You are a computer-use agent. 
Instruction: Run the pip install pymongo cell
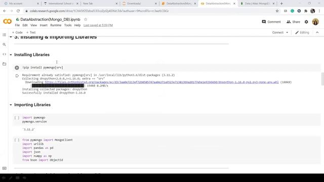[17, 67]
